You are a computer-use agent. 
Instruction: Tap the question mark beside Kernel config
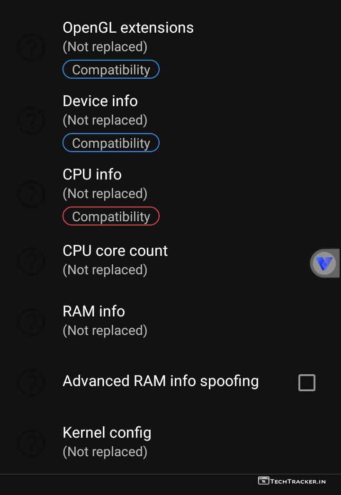pyautogui.click(x=31, y=442)
